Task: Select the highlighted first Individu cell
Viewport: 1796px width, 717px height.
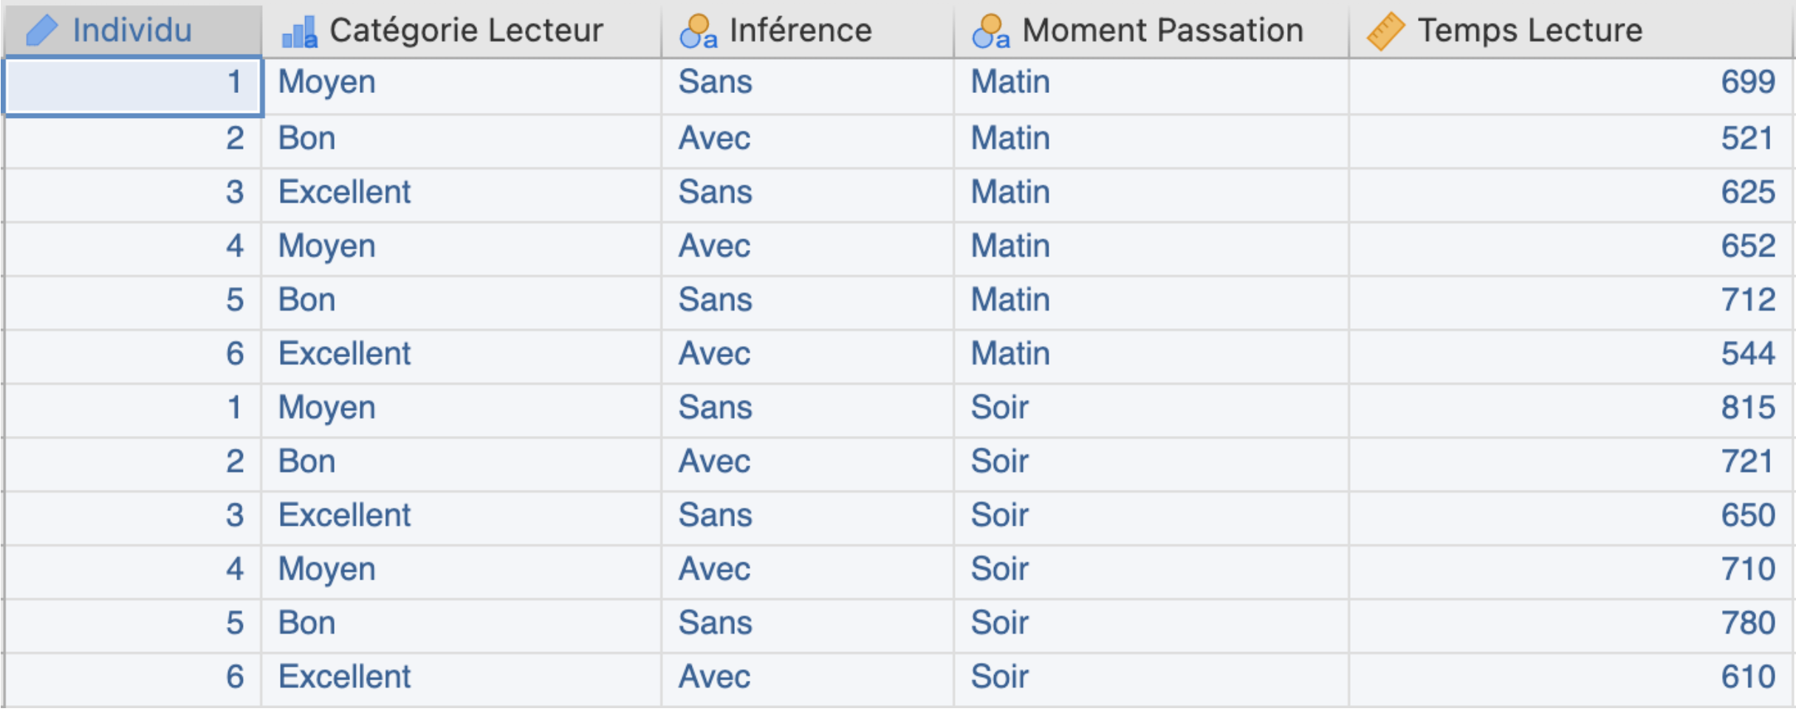Action: point(133,86)
